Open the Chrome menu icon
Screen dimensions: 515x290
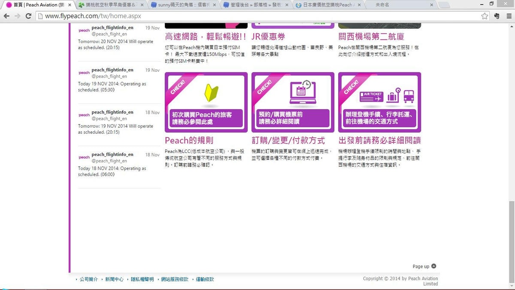coord(508,16)
